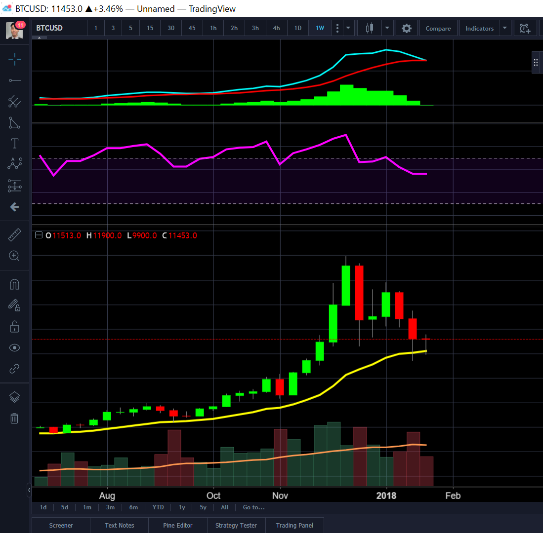The image size is (543, 533).
Task: Expand the chart style dropdown arrow
Action: tap(387, 28)
